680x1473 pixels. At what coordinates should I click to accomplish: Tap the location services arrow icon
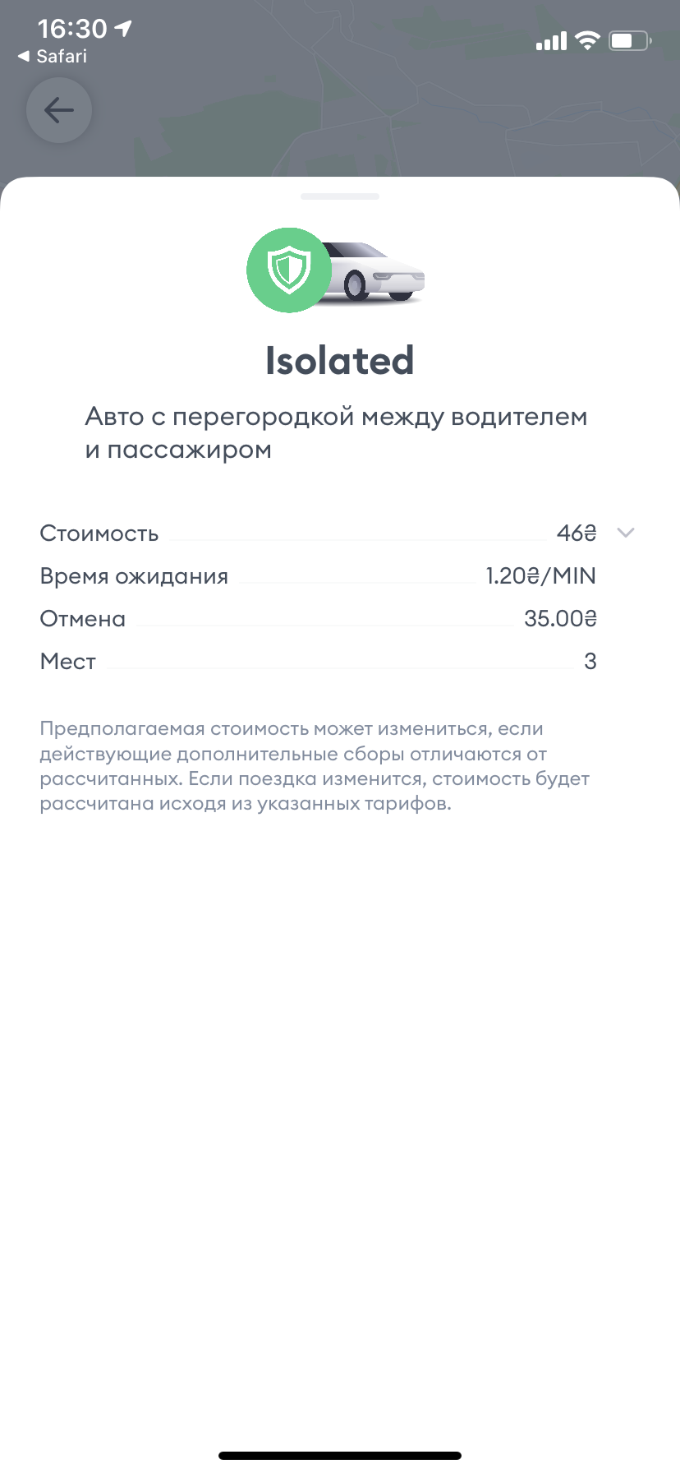[123, 29]
